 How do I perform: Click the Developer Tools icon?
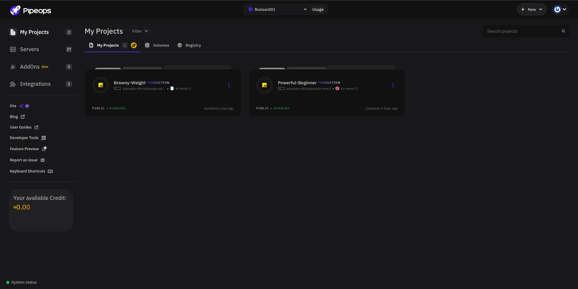tap(44, 138)
